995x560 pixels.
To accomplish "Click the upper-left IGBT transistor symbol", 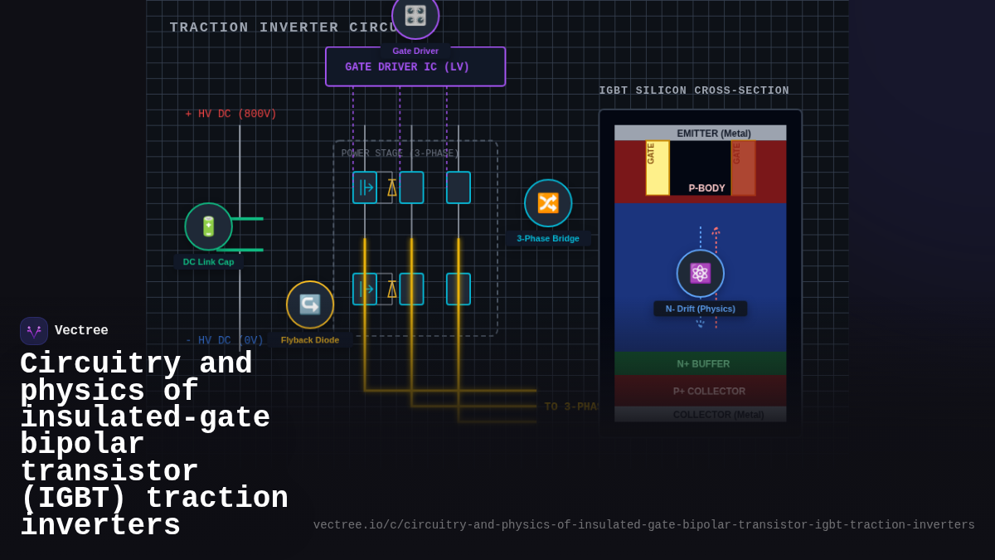I will click(365, 187).
